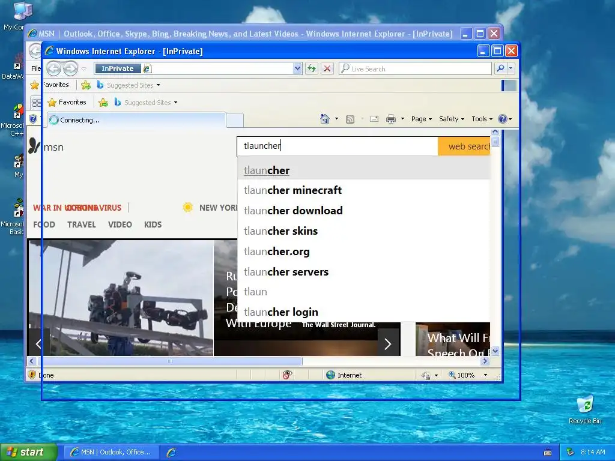Click the orange web search button
The image size is (615, 461).
point(464,146)
